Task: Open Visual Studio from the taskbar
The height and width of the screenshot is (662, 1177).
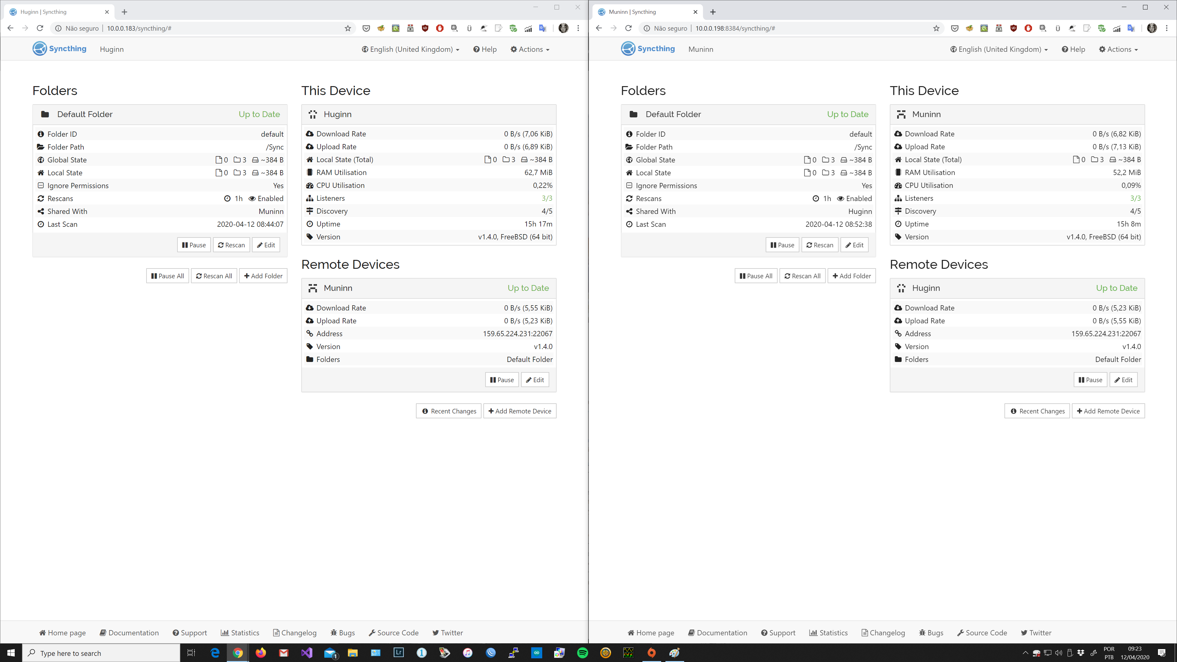Action: [x=307, y=653]
